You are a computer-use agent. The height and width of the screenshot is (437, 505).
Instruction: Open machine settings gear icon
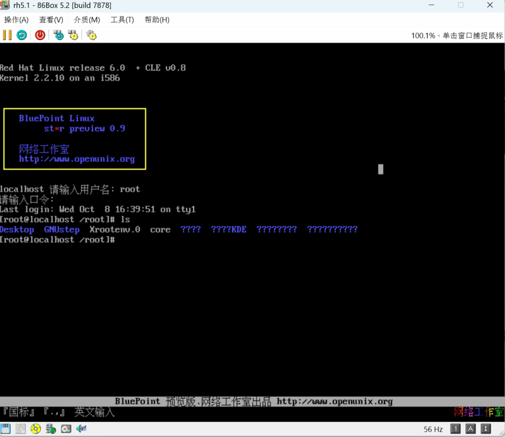click(x=91, y=35)
